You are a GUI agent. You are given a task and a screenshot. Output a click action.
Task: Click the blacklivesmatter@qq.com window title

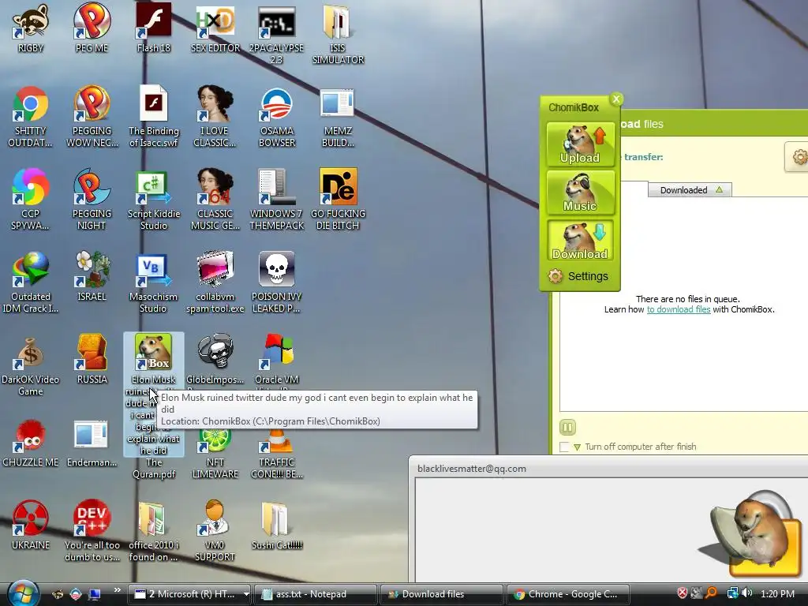pos(472,469)
